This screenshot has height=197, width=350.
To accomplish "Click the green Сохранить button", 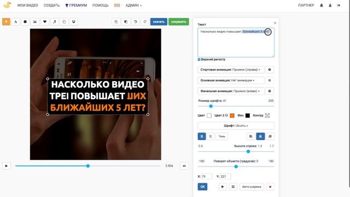I will [179, 22].
